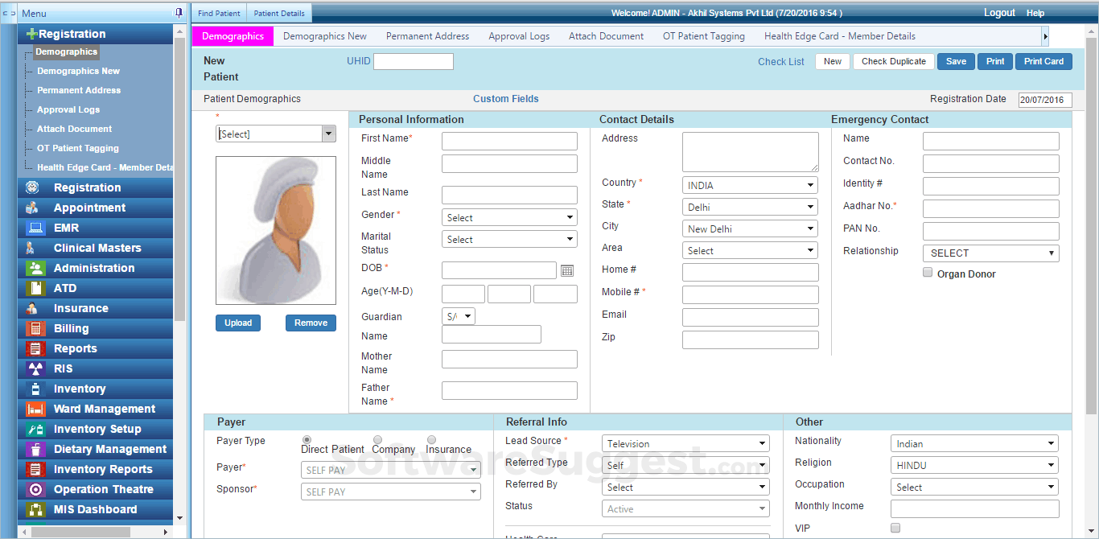Screen dimensions: 1099x539
Task: Enable the Organ Donor checkbox
Action: [x=927, y=272]
